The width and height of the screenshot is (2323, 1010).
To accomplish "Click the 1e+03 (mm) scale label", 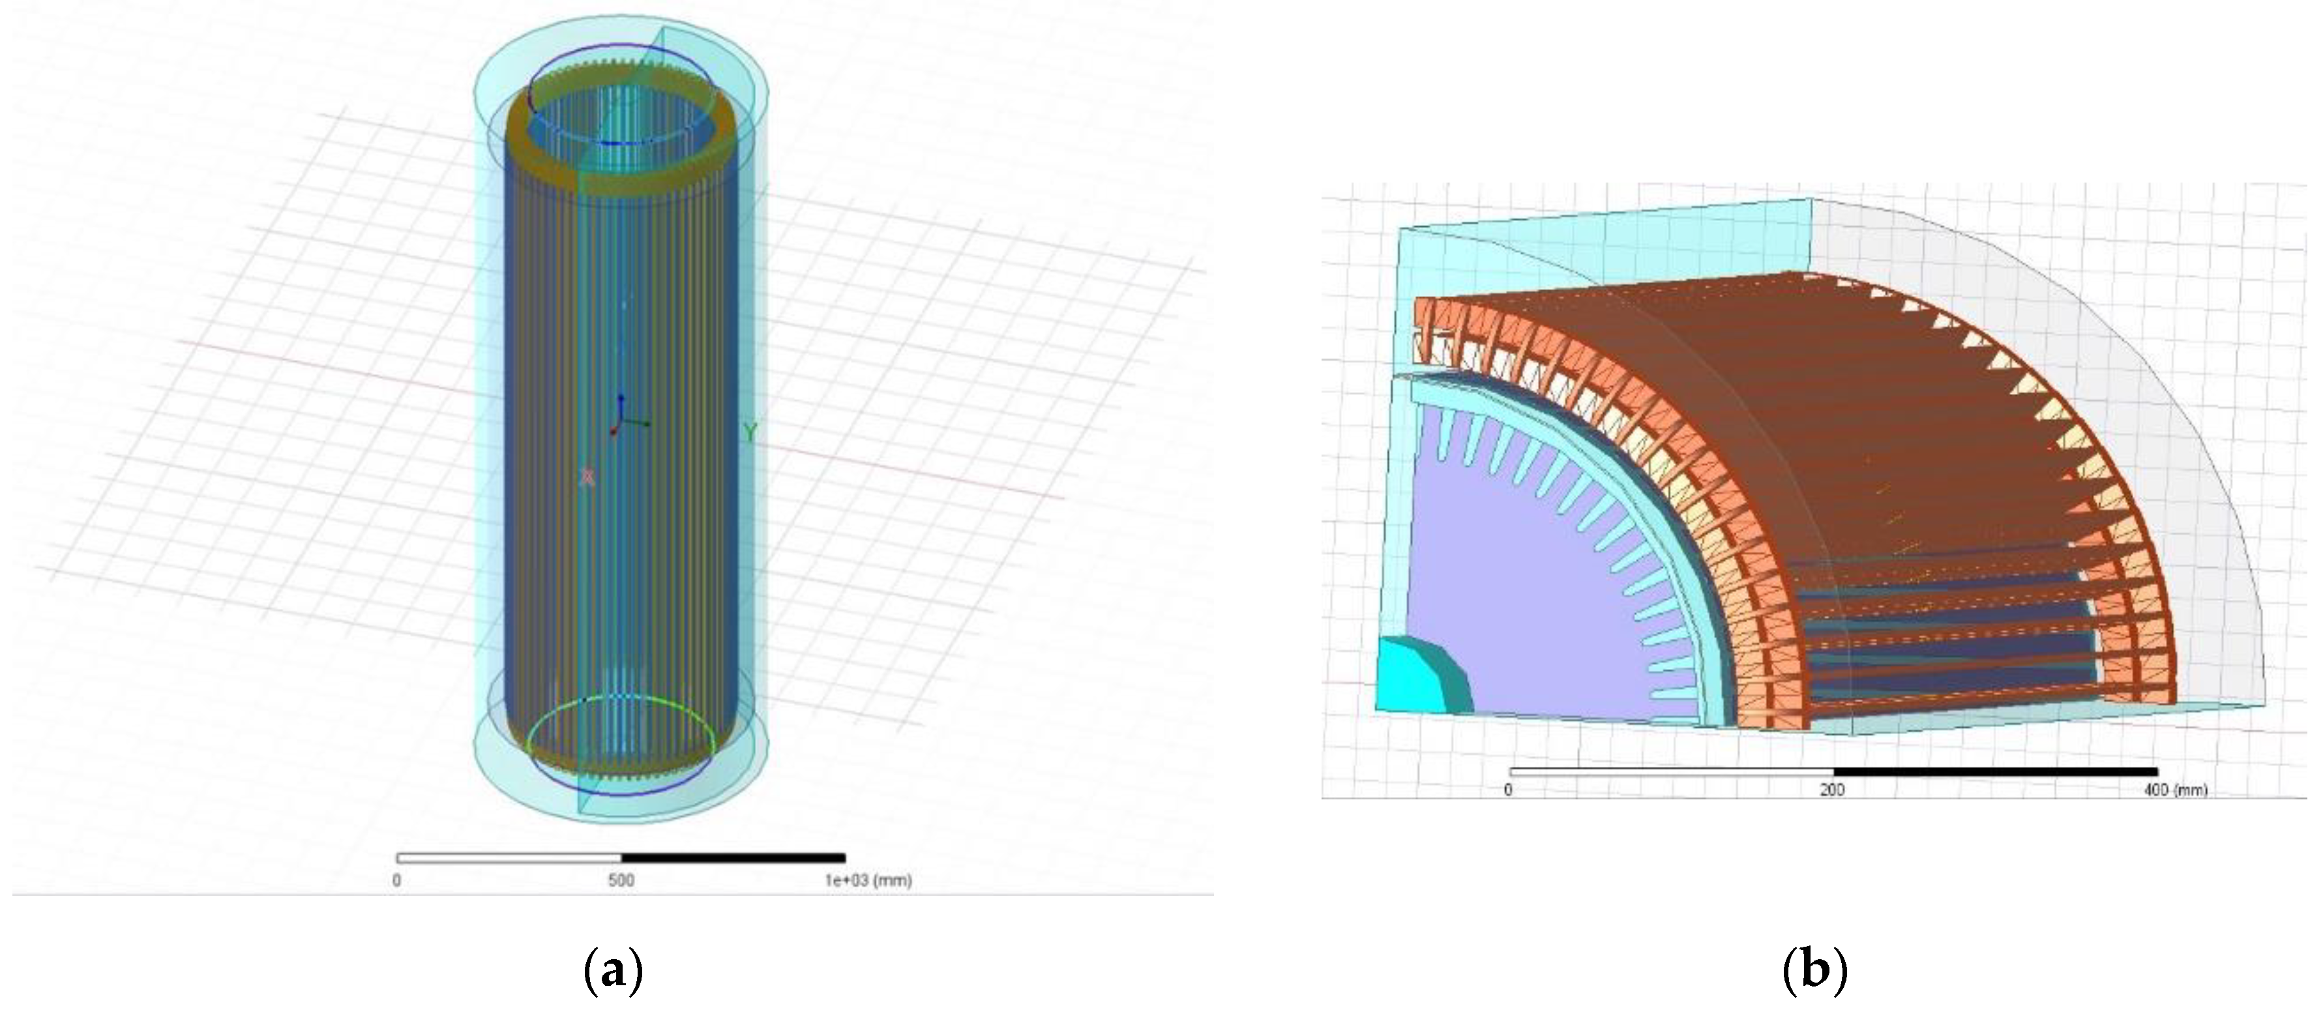I will click(x=868, y=880).
